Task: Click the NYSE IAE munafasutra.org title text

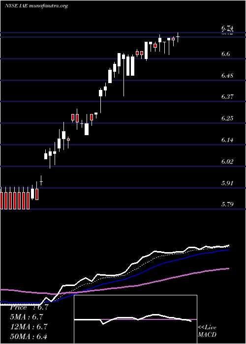Action: pos(36,6)
